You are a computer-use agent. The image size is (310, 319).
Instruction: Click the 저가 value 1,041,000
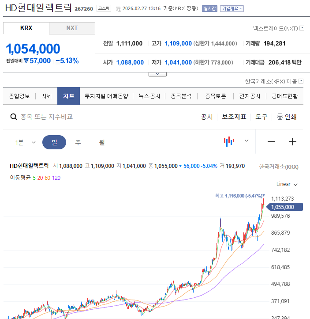[178, 62]
